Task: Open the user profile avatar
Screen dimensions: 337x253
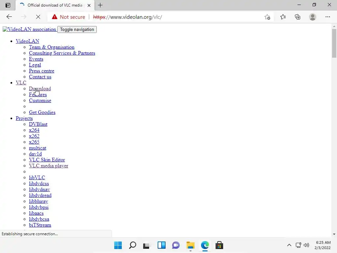Action: 312,17
